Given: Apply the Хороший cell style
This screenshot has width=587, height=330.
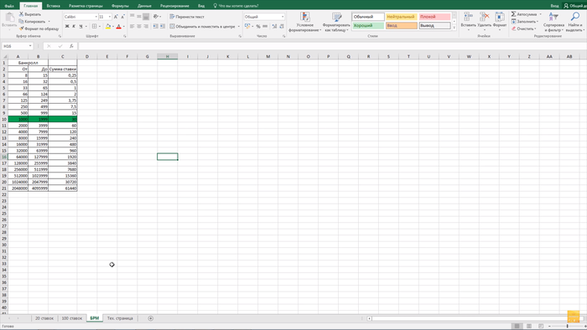Looking at the screenshot, I should pyautogui.click(x=368, y=25).
